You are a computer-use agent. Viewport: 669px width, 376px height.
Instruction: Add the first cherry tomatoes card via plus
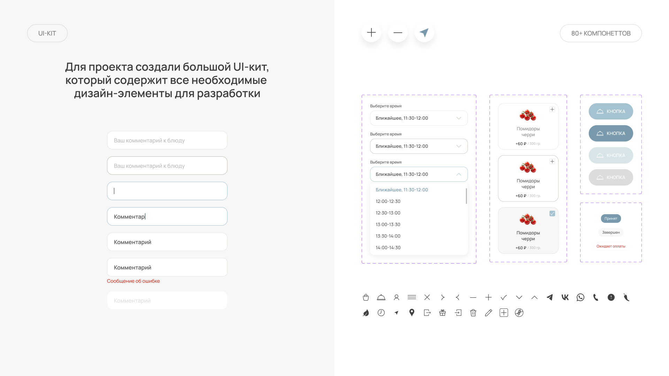[552, 109]
